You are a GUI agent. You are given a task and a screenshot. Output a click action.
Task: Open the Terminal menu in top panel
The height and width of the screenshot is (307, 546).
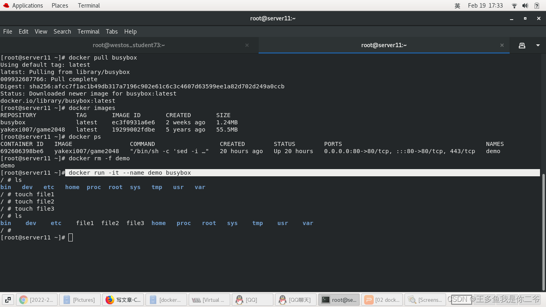(89, 6)
